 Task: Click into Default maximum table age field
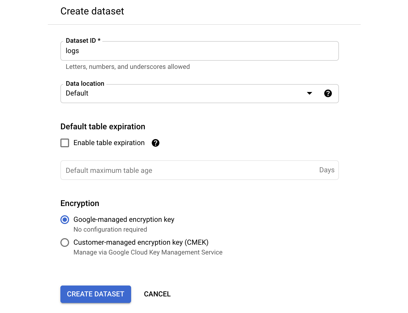[188, 170]
